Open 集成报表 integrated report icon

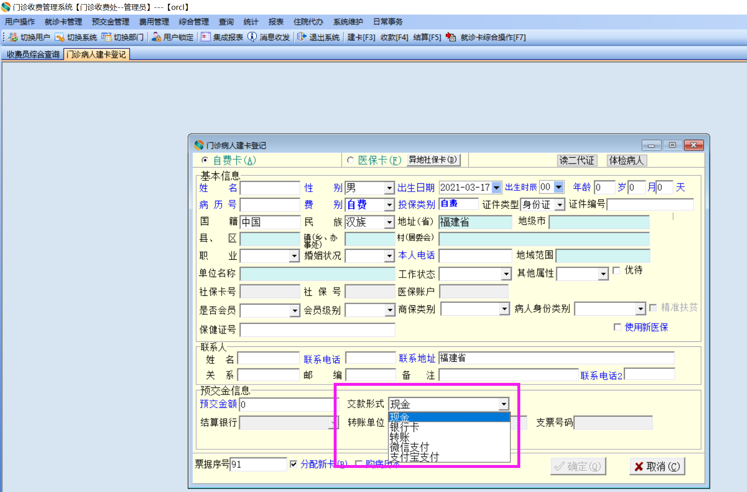[206, 37]
